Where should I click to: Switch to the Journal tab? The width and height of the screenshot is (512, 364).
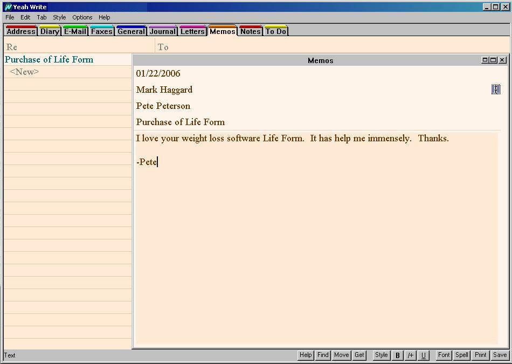(163, 31)
